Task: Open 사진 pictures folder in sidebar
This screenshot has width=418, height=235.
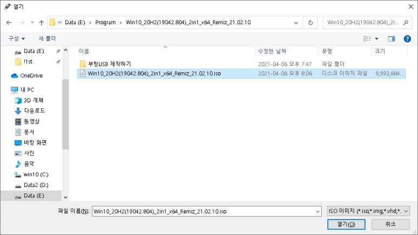Action: (x=29, y=153)
